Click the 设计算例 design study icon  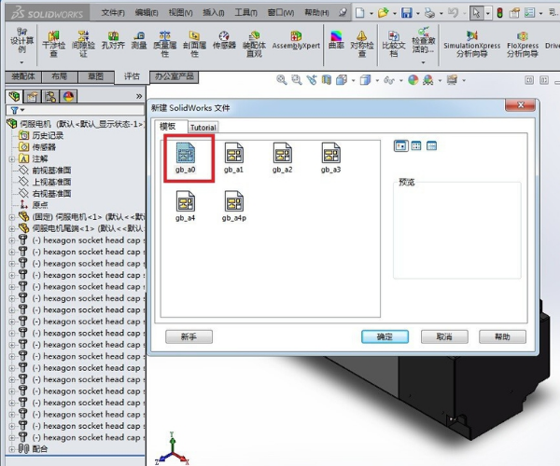click(x=21, y=40)
